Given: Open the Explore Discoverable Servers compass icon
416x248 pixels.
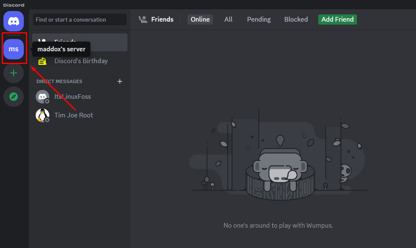Looking at the screenshot, I should pyautogui.click(x=14, y=97).
